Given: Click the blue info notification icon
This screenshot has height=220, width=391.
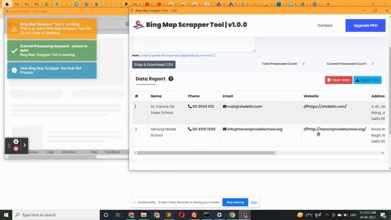Looking at the screenshot, I should (x=14, y=70).
